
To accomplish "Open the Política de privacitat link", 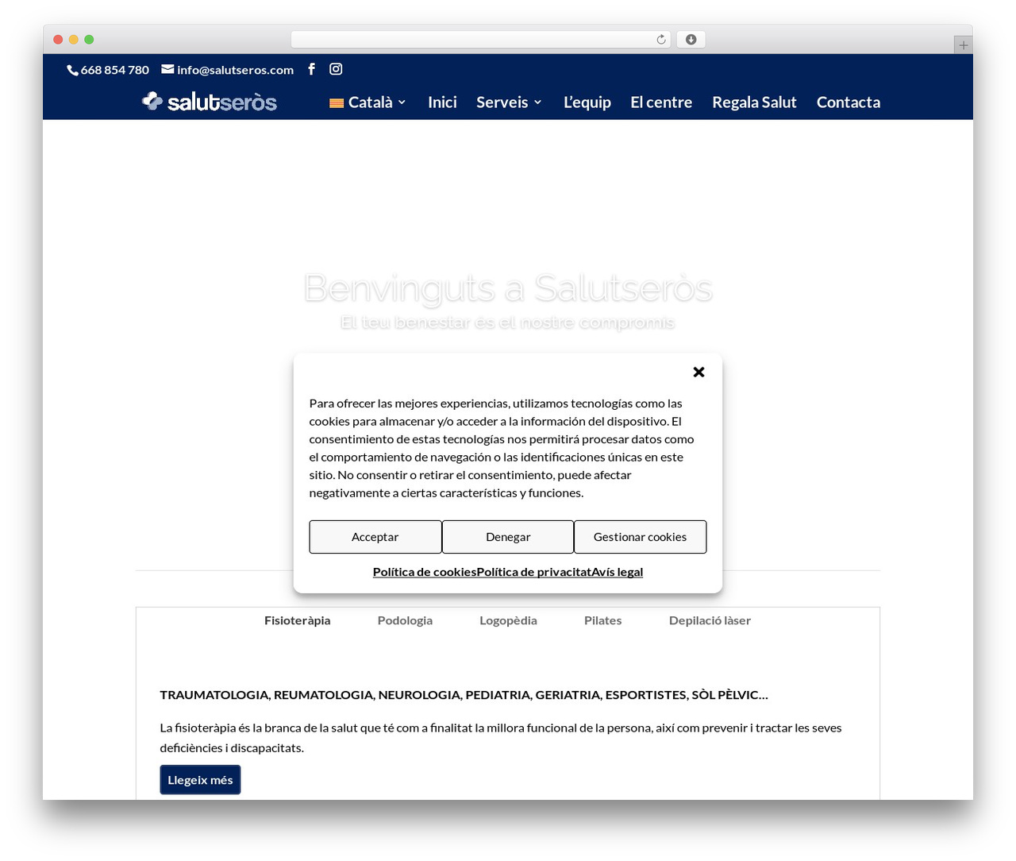I will [534, 572].
